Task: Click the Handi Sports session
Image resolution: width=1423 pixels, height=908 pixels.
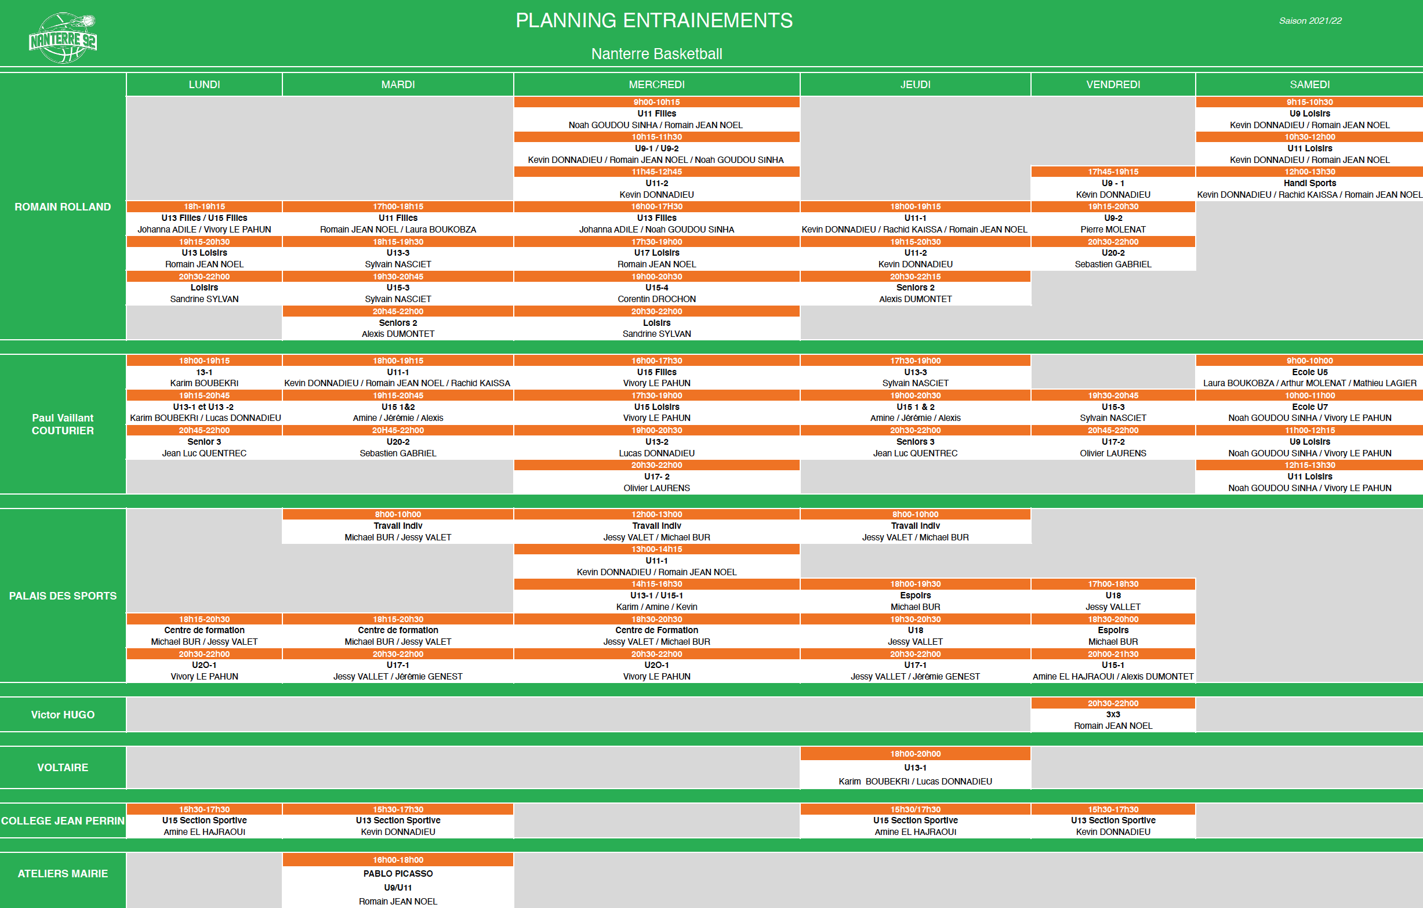Action: [1309, 183]
